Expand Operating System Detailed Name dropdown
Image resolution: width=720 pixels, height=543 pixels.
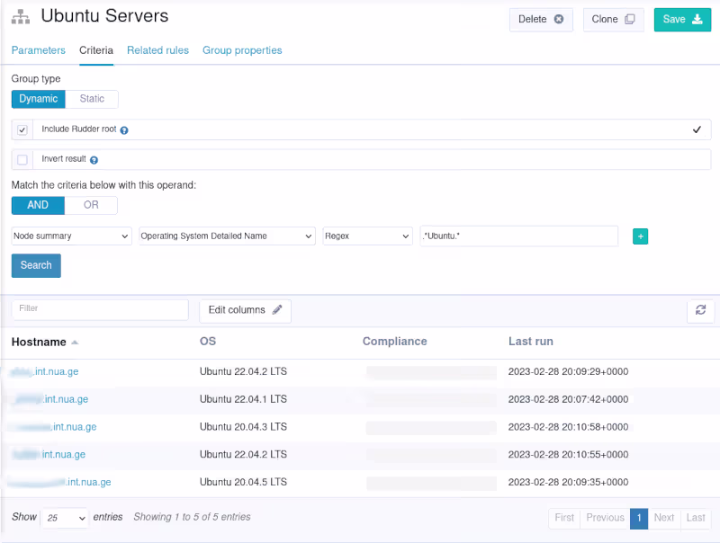pyautogui.click(x=227, y=236)
